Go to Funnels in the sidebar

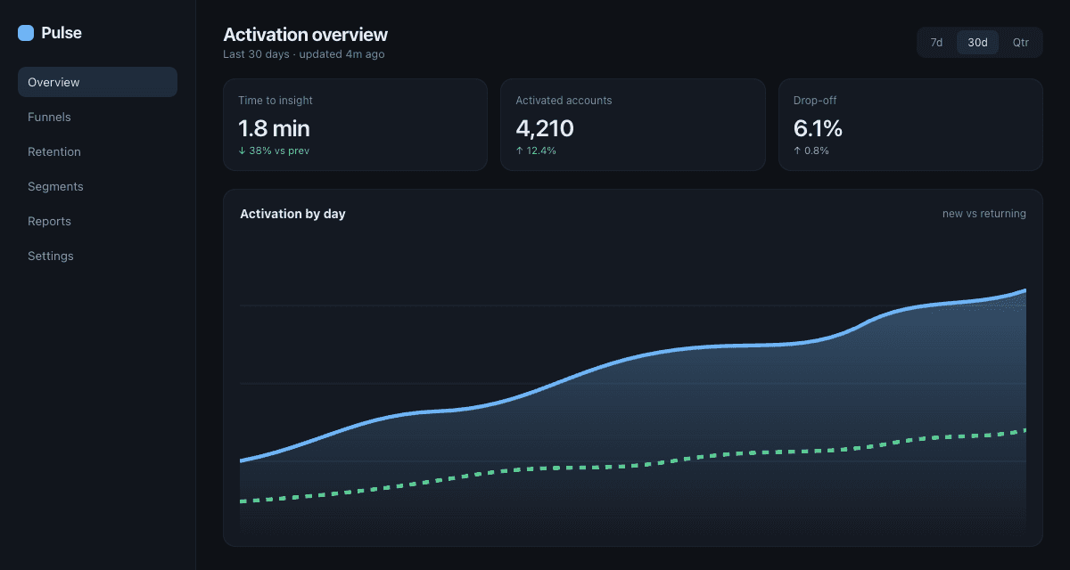pos(97,117)
